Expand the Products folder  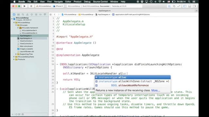[14, 59]
